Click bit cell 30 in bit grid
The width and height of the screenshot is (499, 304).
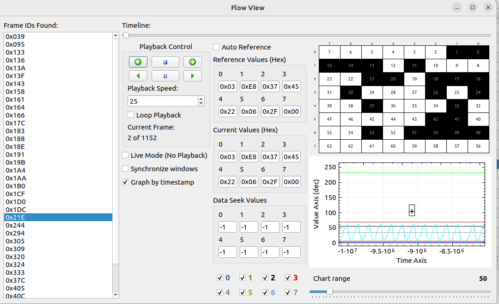point(351,93)
